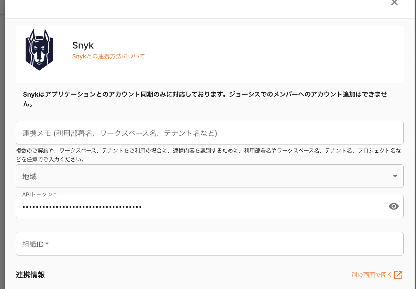Open the 別の画面で開く link
Viewport: 416px width, 289px height.
click(x=372, y=275)
